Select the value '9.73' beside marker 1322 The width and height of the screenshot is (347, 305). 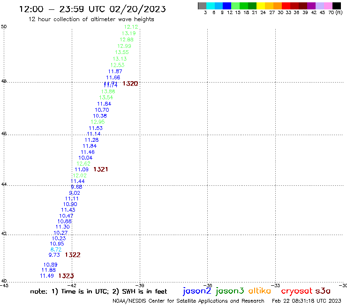(x=54, y=255)
